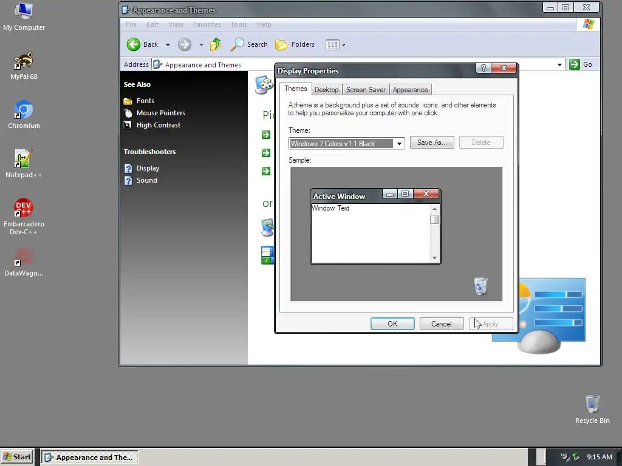Open the Views toolbar button
The height and width of the screenshot is (466, 622).
click(x=332, y=45)
